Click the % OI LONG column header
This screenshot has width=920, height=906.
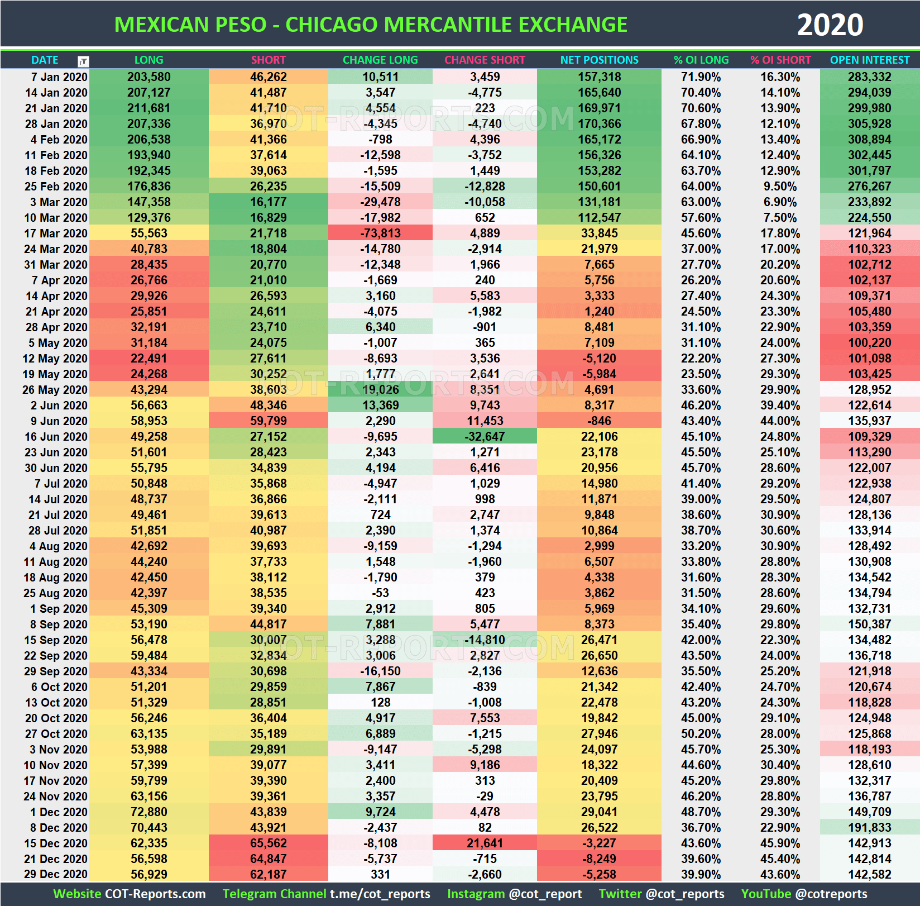tap(701, 60)
